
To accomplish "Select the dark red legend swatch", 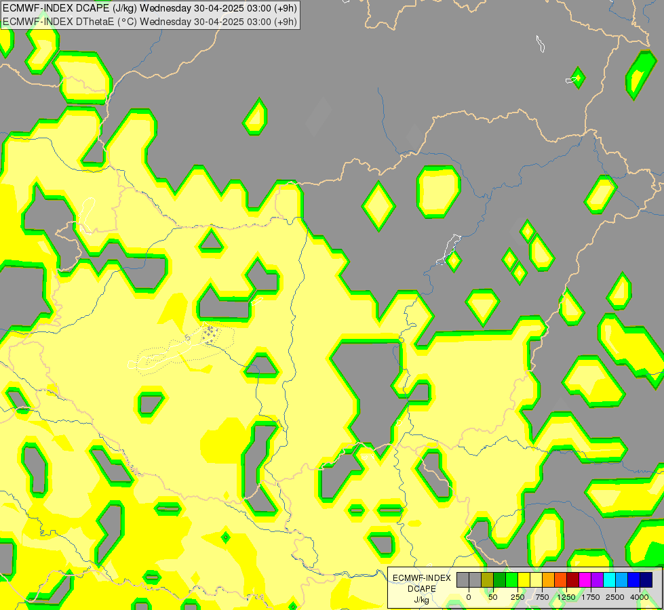I will tap(573, 580).
